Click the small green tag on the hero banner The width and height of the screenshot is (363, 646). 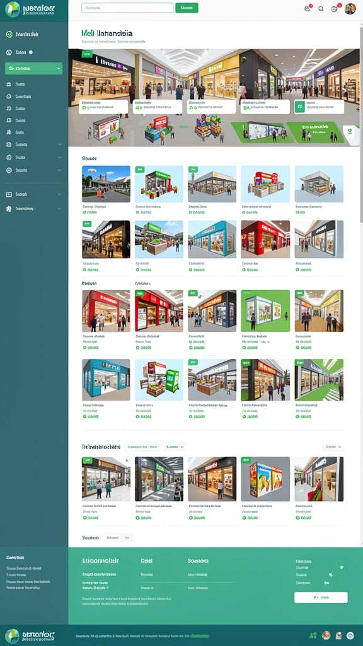pyautogui.click(x=87, y=54)
